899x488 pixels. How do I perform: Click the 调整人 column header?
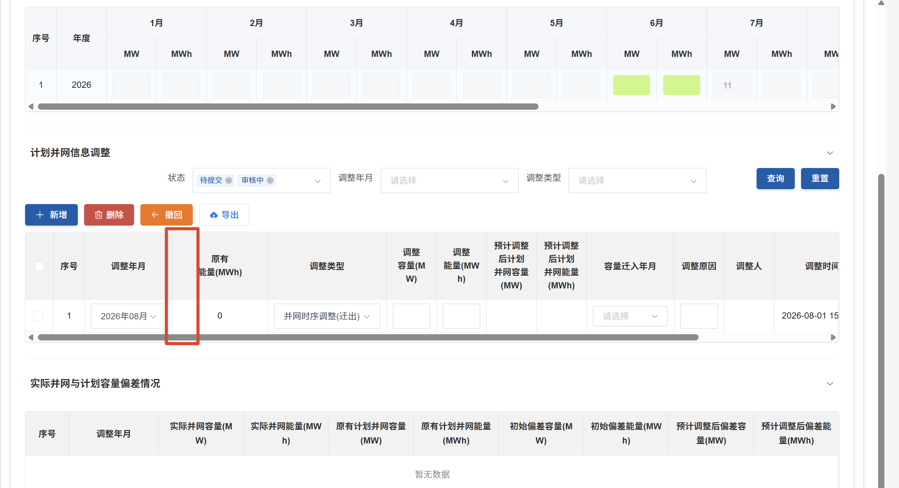pyautogui.click(x=749, y=266)
